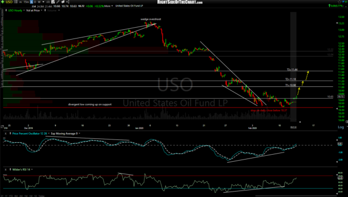Click the United States Oil Fund LP name
This screenshot has height=197, width=348.
point(129,6)
